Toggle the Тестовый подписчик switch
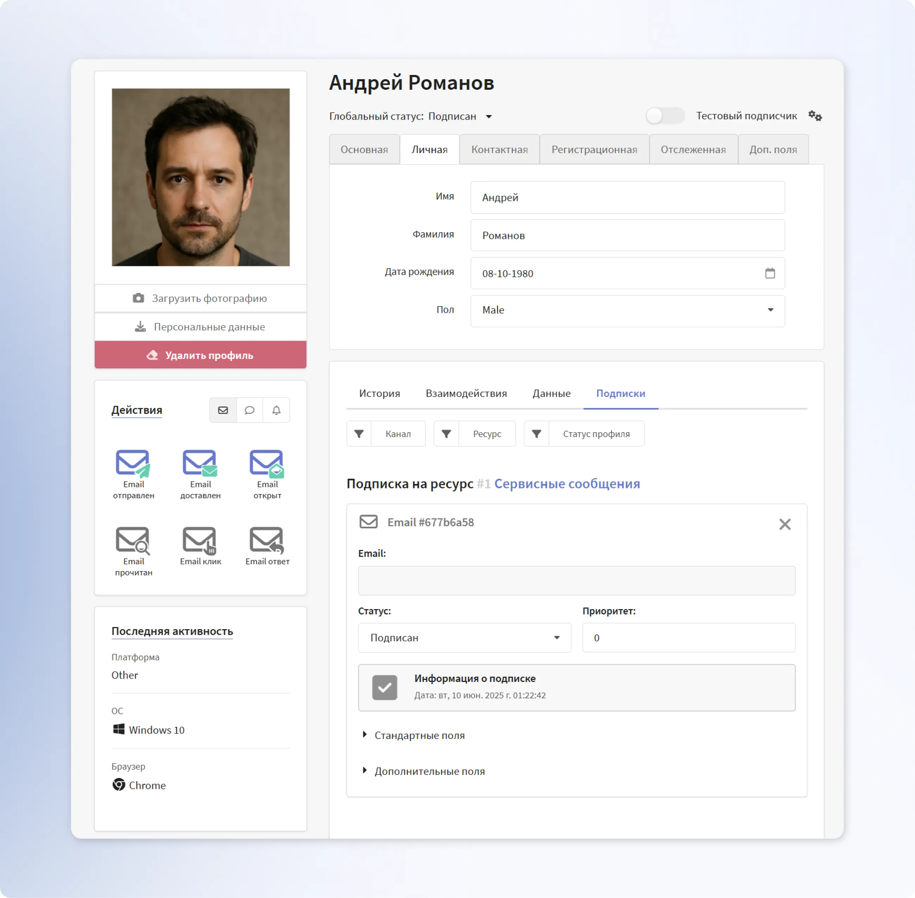Viewport: 915px width, 898px height. (x=665, y=115)
